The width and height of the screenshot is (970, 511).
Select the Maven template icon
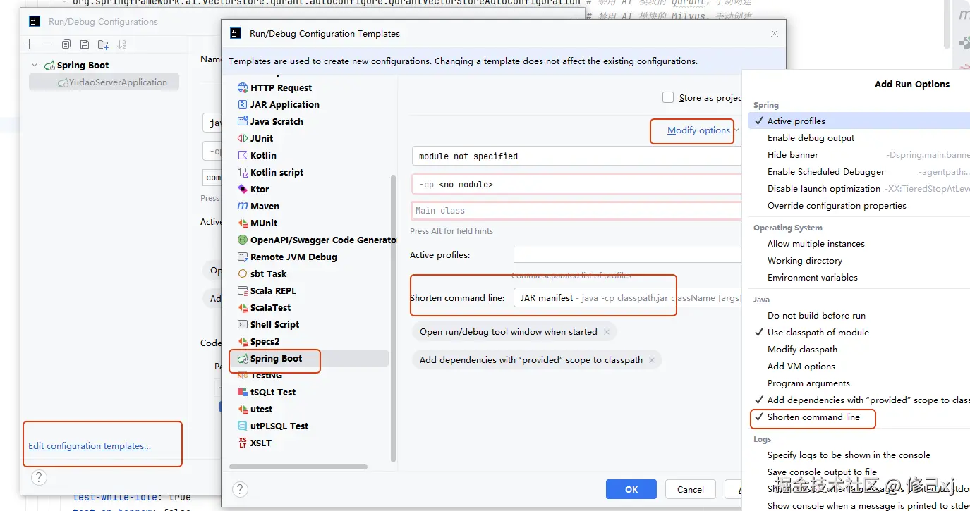tap(243, 207)
